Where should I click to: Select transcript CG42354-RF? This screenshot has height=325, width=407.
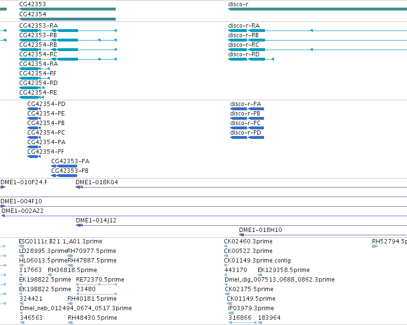34,78
